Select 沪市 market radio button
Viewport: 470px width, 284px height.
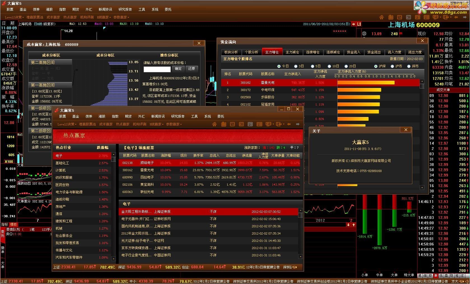392,66
